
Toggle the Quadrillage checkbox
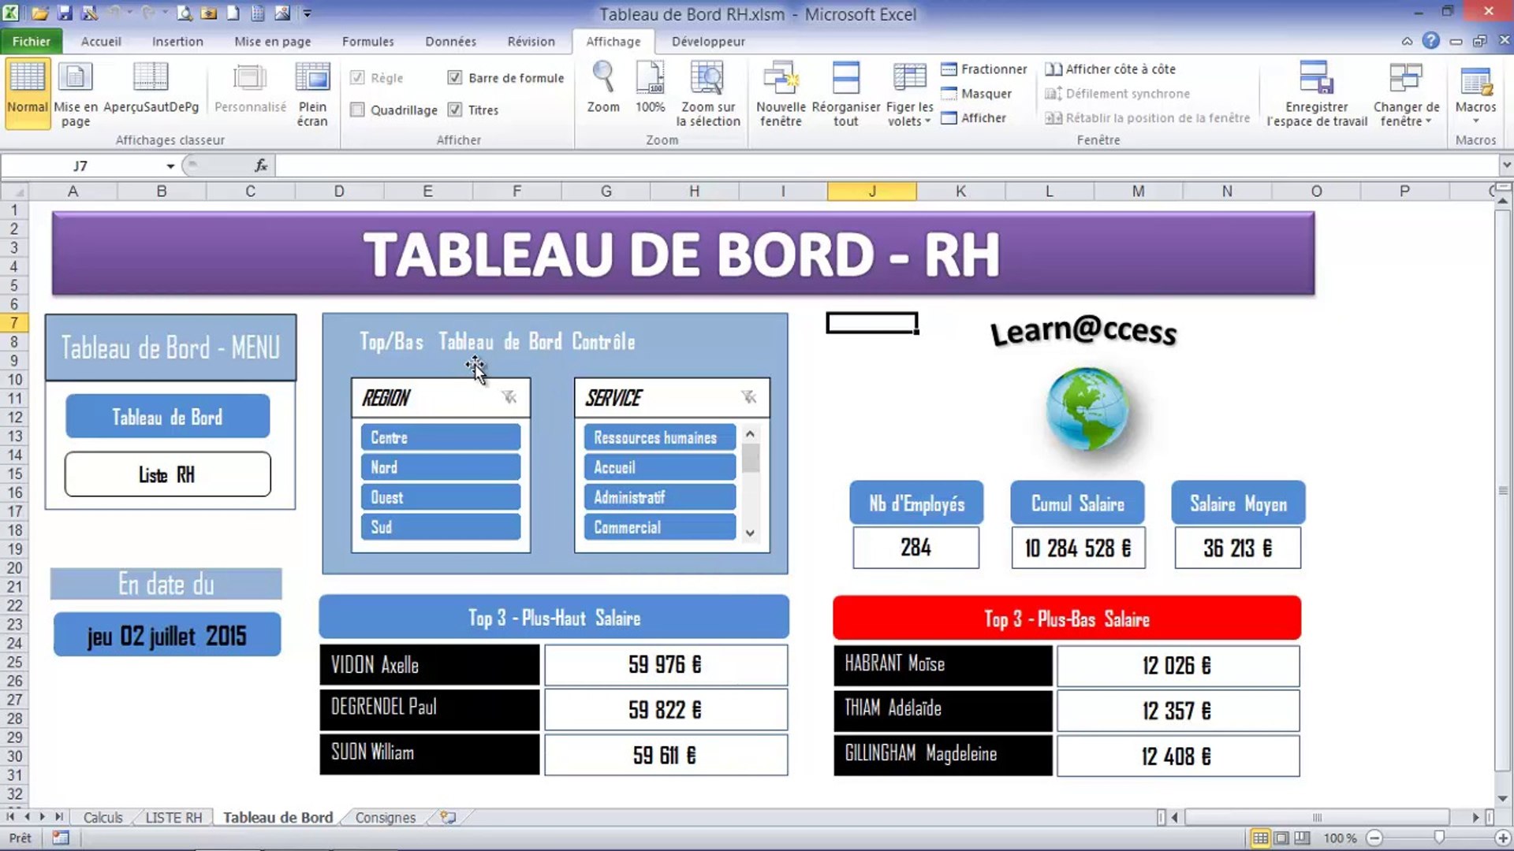point(358,110)
